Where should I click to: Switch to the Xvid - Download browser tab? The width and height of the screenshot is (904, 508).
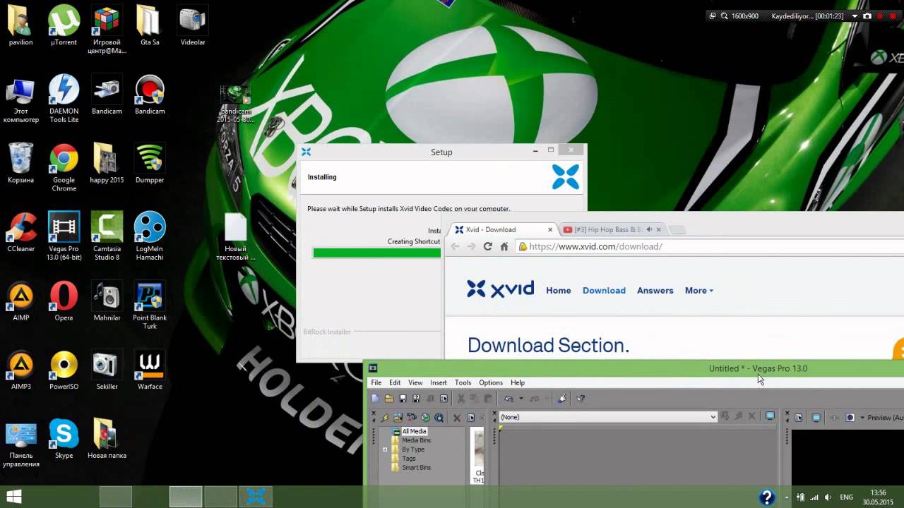pos(503,229)
